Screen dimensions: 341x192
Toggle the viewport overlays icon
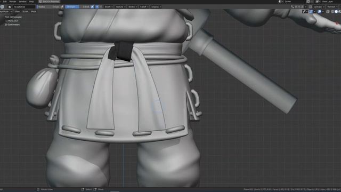pos(319,12)
